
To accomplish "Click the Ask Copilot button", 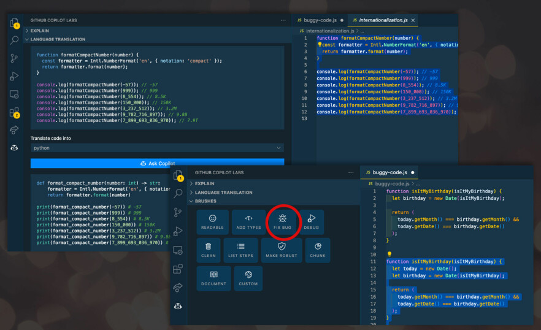I will [157, 163].
